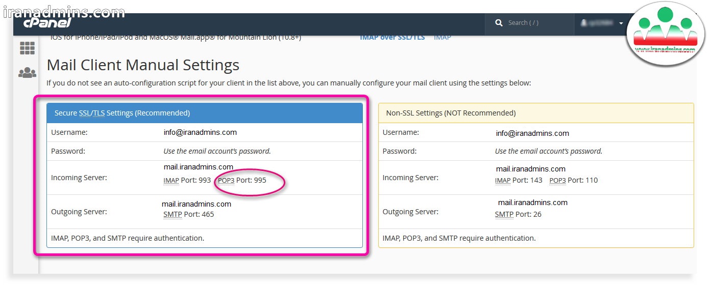The image size is (710, 287).
Task: Select the SMTP Port: 26 text
Action: (518, 214)
